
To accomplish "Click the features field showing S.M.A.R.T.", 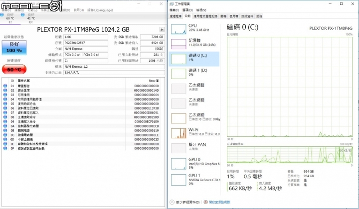I will tap(114, 73).
